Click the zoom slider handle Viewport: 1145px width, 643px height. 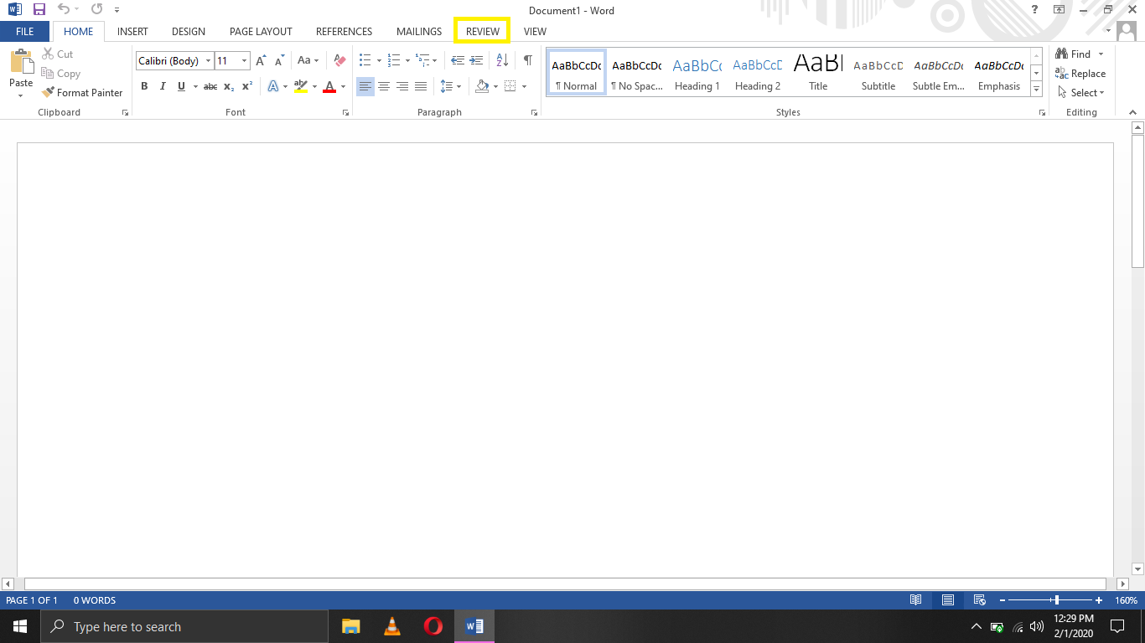1056,600
